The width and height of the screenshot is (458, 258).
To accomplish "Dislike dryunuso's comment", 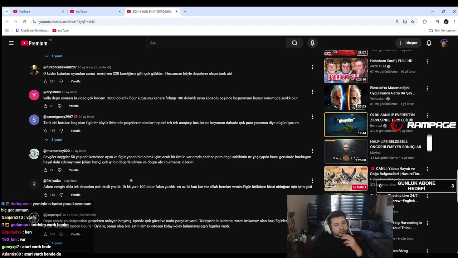I will [60, 106].
